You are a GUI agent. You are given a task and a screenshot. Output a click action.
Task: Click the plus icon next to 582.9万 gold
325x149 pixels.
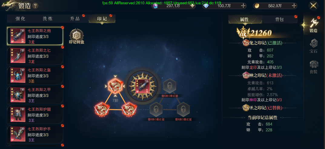(x=294, y=6)
